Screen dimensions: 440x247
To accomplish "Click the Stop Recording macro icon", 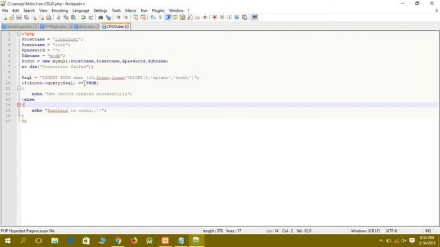I will pos(222,17).
